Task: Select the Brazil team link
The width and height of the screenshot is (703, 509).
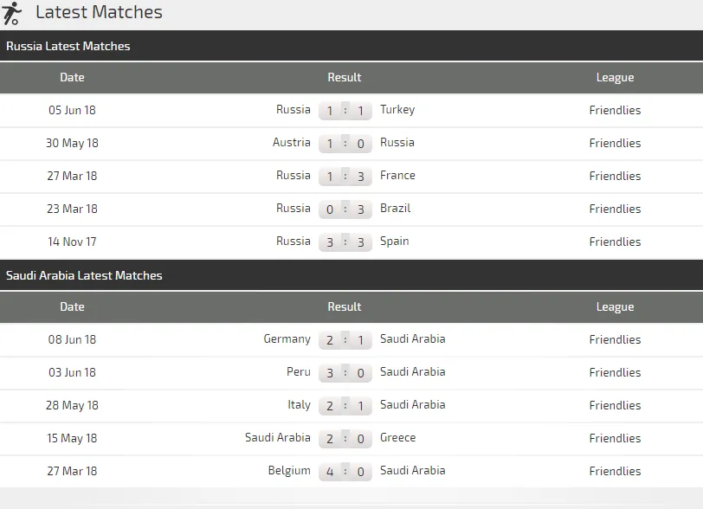Action: [x=396, y=209]
